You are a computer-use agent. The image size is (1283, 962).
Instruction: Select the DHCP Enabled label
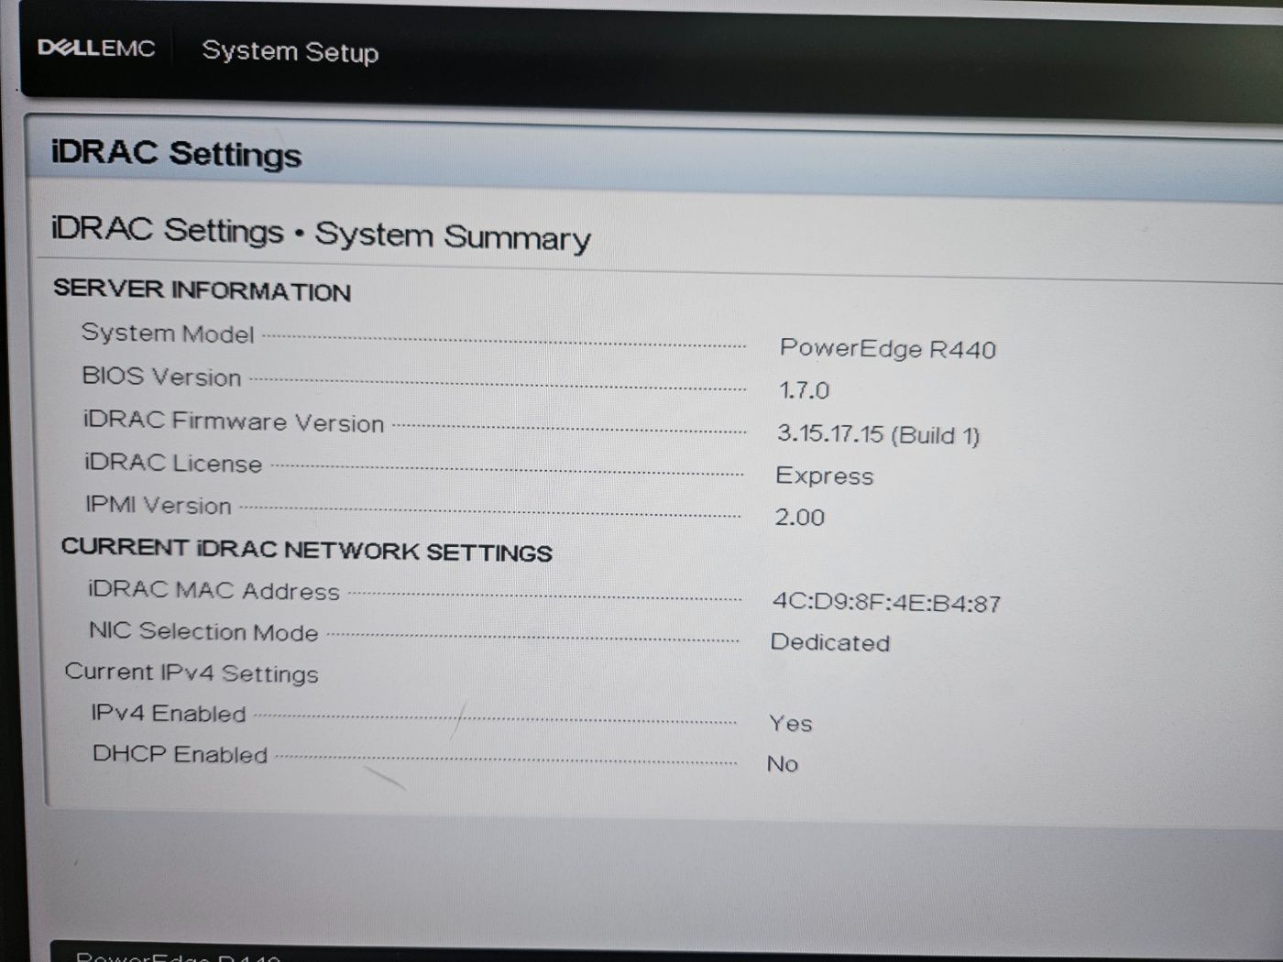click(x=180, y=754)
